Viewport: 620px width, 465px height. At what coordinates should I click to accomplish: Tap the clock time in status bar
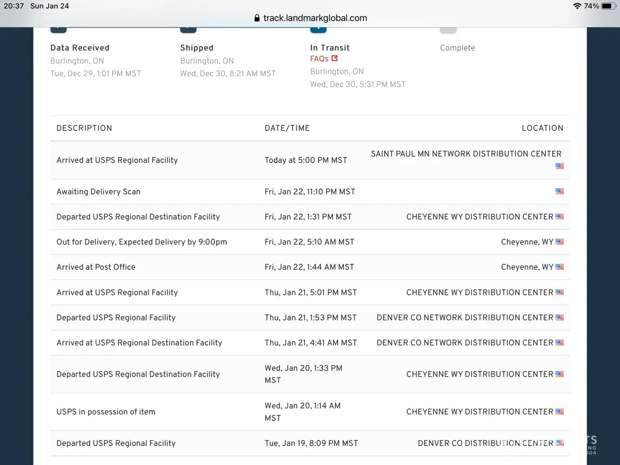[x=13, y=6]
